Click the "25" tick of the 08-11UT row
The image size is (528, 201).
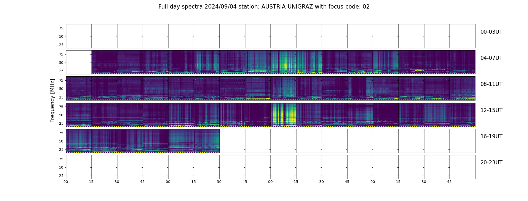(61, 97)
